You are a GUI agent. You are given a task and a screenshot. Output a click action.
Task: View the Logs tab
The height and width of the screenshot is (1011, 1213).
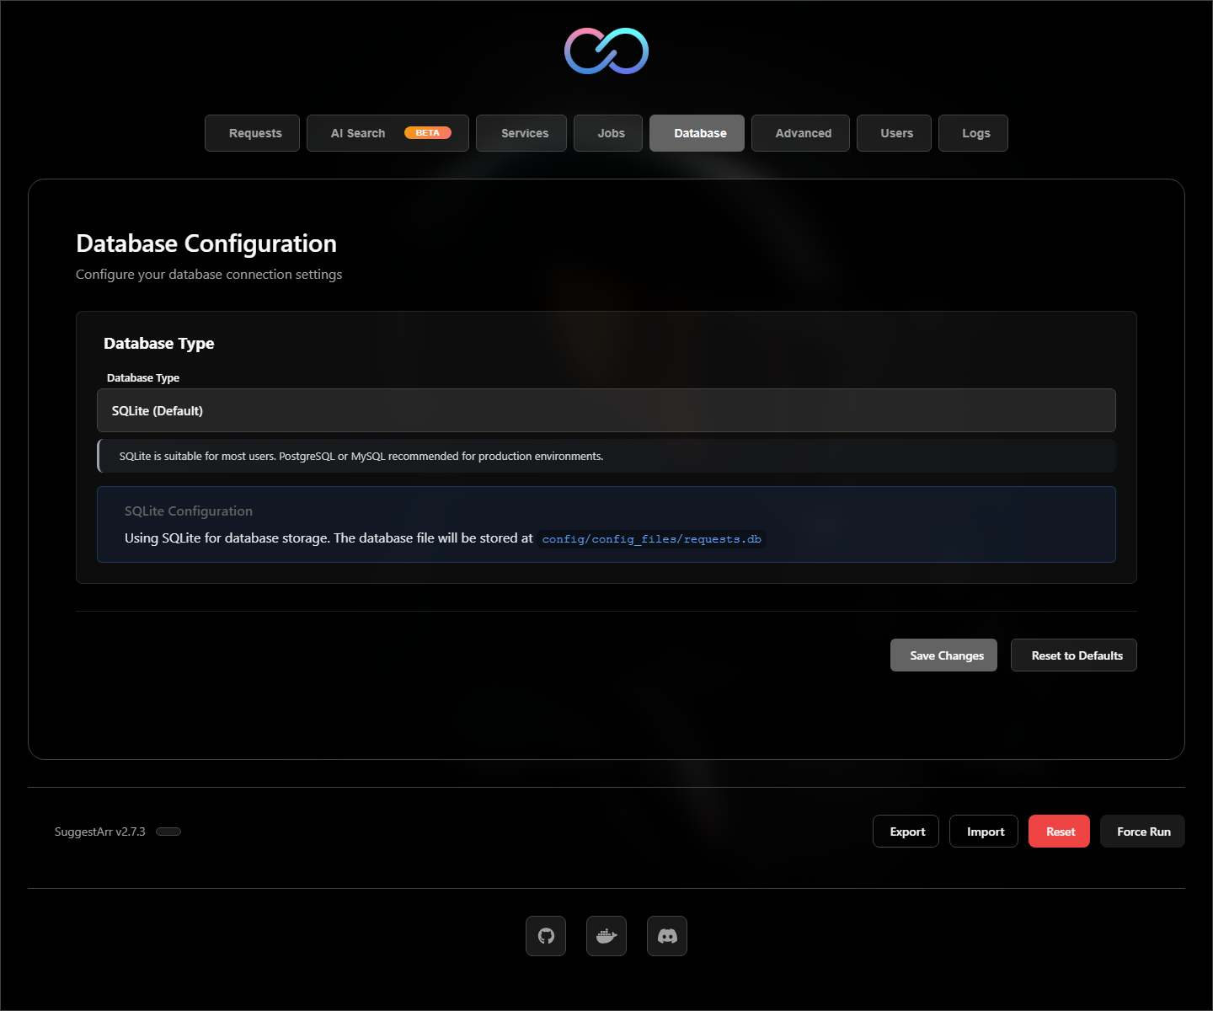pyautogui.click(x=973, y=133)
